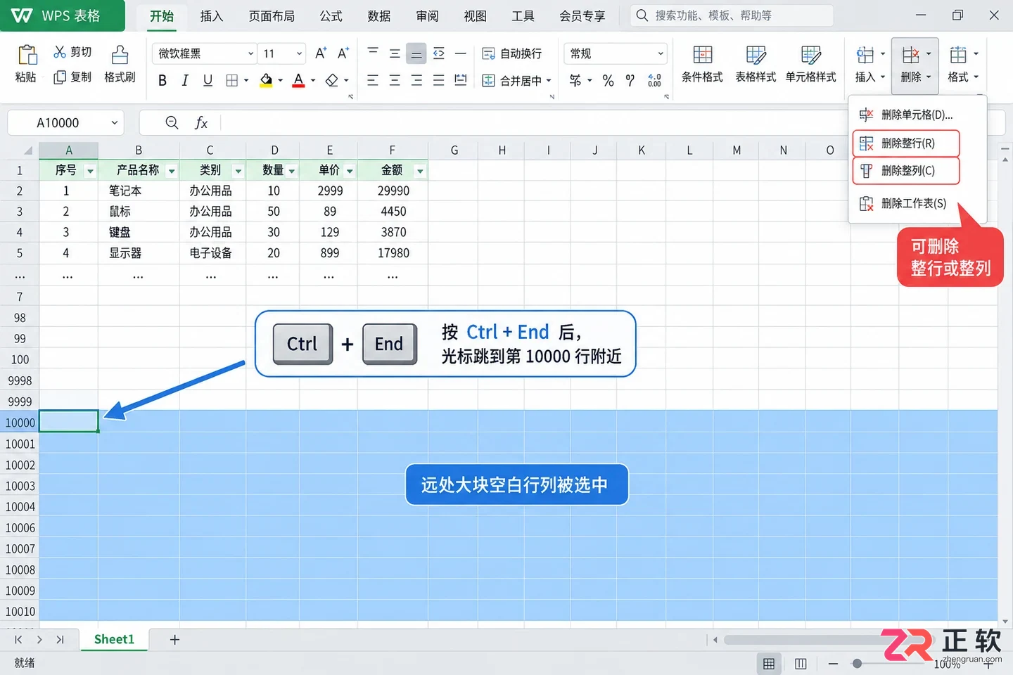Open Cell Style (单元格样式)

click(811, 65)
